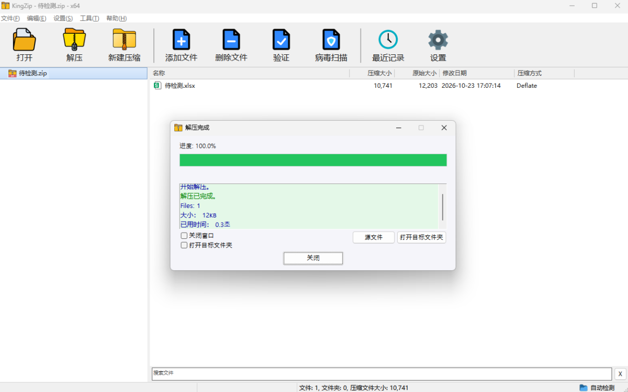
Task: Click the 自动检测 folder icon in status bar
Action: pyautogui.click(x=584, y=388)
